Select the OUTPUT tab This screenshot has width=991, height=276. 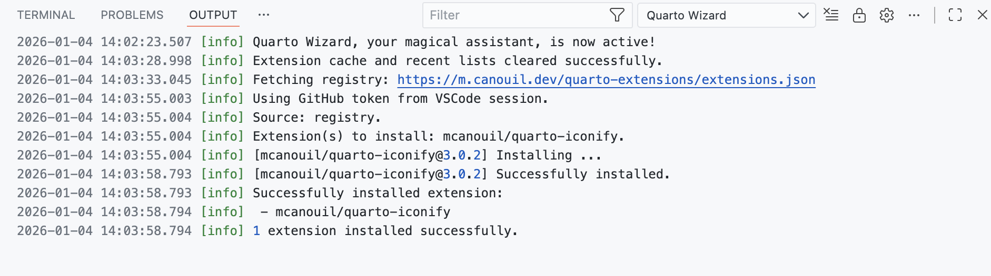(213, 15)
